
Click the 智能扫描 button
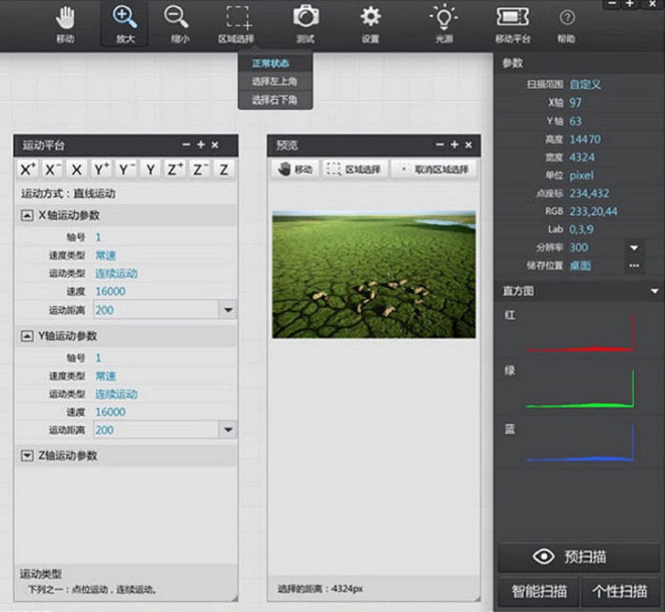(x=538, y=591)
